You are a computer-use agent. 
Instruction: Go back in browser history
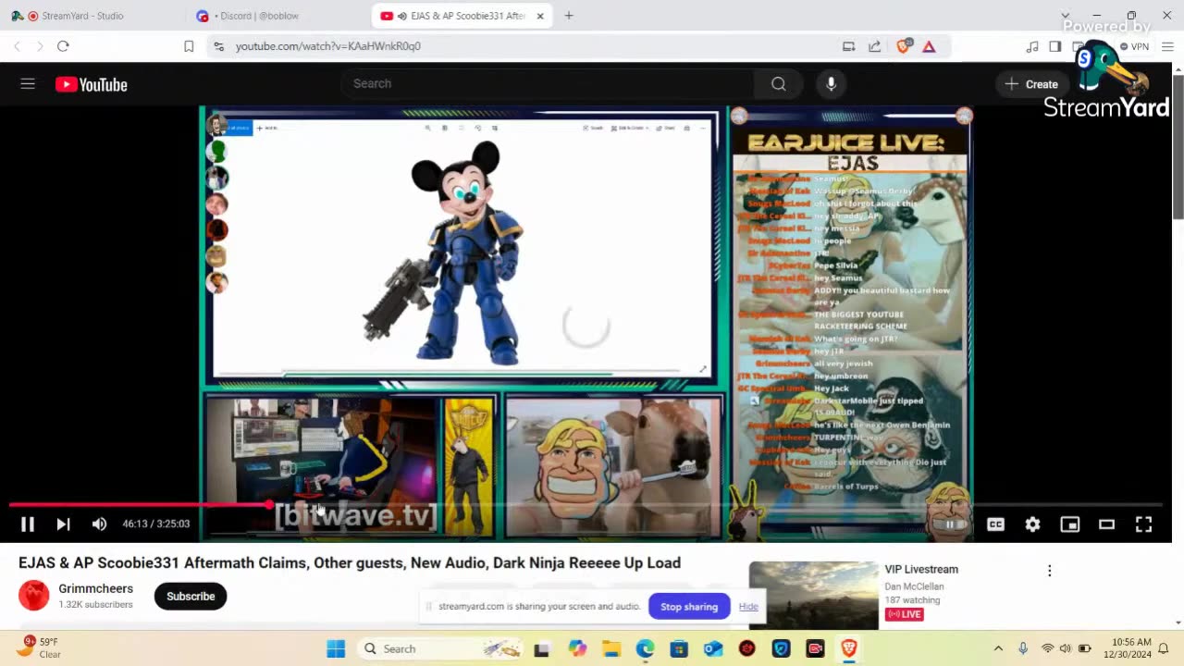pos(17,46)
